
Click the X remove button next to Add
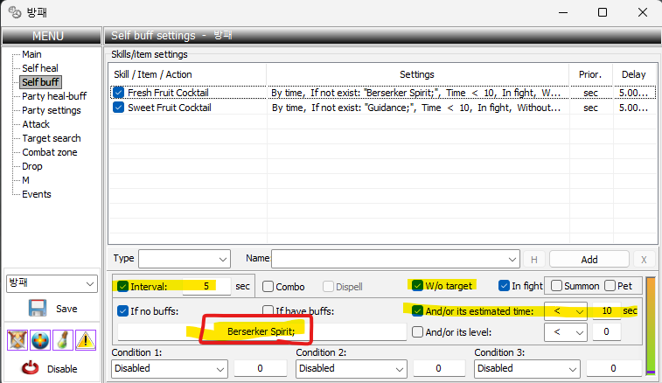tap(644, 260)
